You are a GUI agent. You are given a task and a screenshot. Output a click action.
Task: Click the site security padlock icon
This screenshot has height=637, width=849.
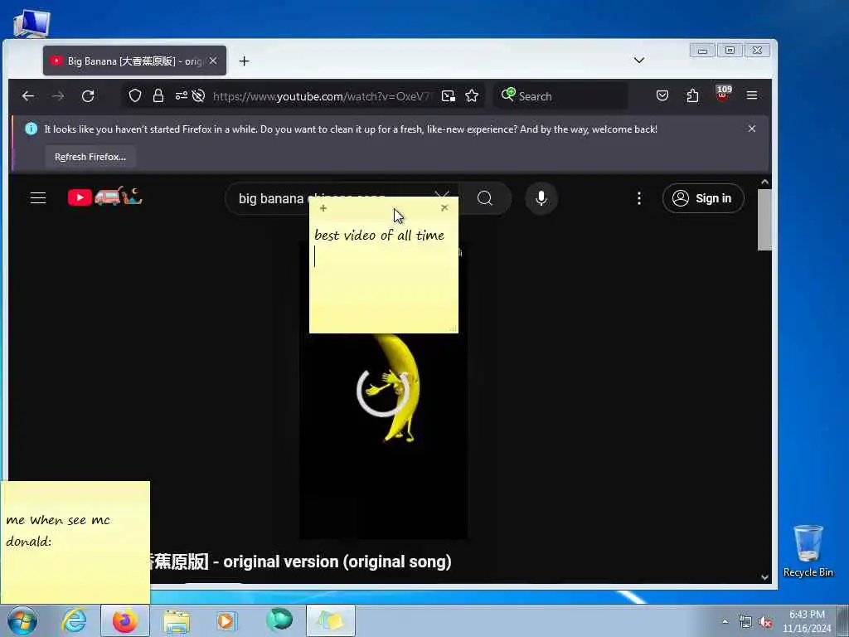(x=158, y=96)
